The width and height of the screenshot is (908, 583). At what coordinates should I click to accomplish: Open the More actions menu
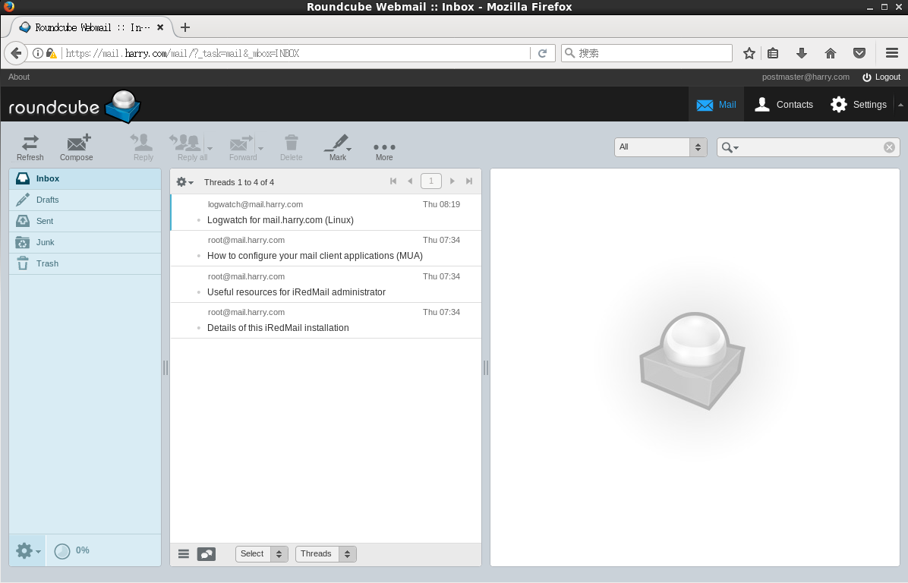pos(384,152)
